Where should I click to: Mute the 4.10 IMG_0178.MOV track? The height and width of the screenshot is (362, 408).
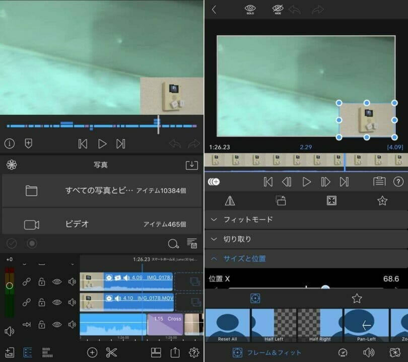tap(72, 302)
